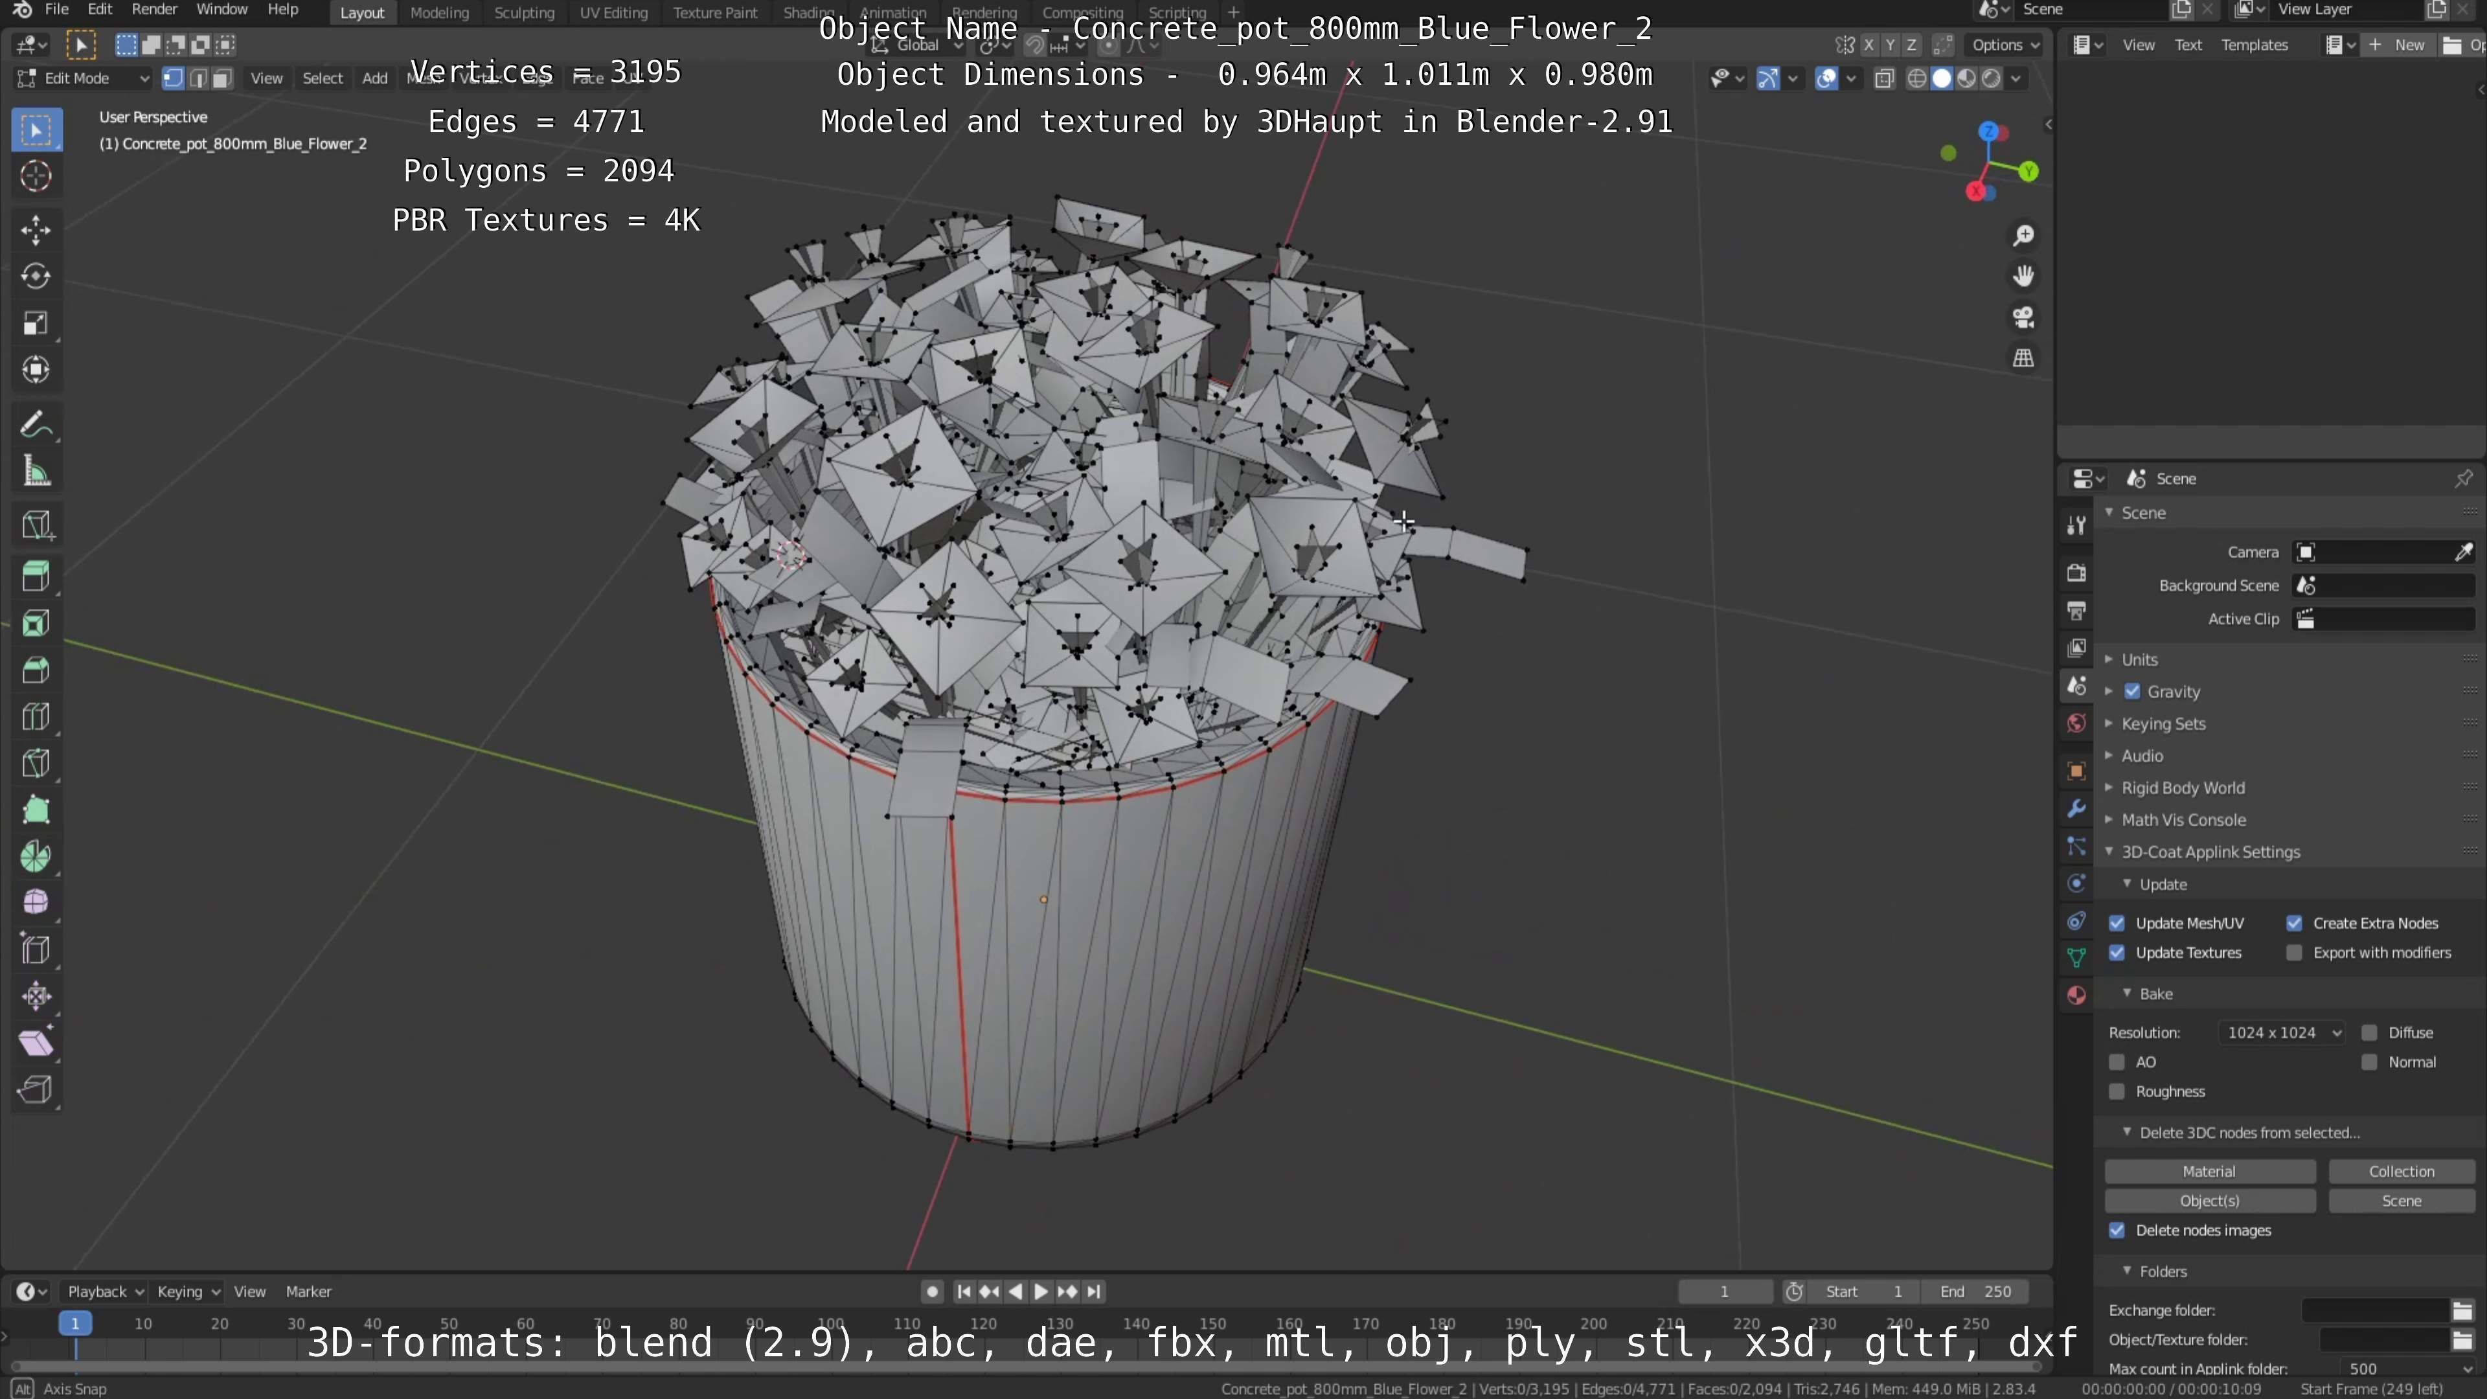Select the Spin tool
The width and height of the screenshot is (2487, 1399).
(x=36, y=856)
